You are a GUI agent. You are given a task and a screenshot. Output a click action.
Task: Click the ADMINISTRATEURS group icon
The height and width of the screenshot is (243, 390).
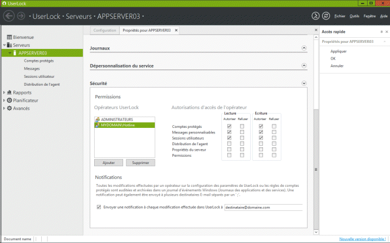[97, 120]
